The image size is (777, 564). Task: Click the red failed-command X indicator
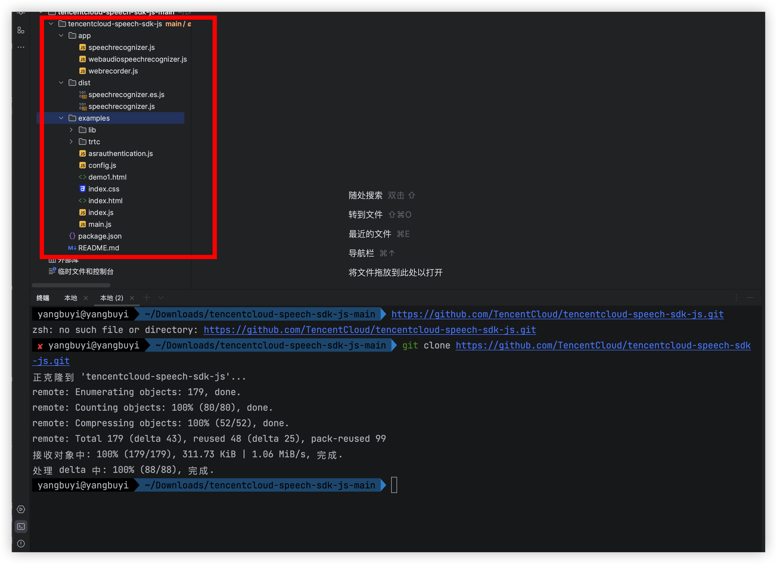point(40,346)
